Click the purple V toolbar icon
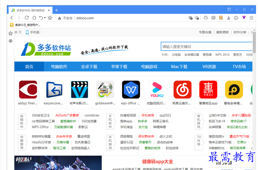The image size is (259, 170). pos(244,17)
